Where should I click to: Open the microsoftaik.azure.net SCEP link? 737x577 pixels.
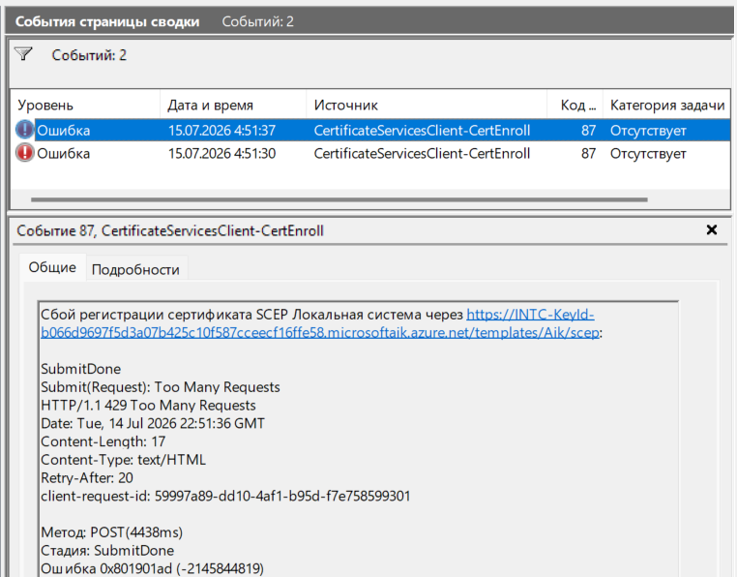(x=319, y=323)
